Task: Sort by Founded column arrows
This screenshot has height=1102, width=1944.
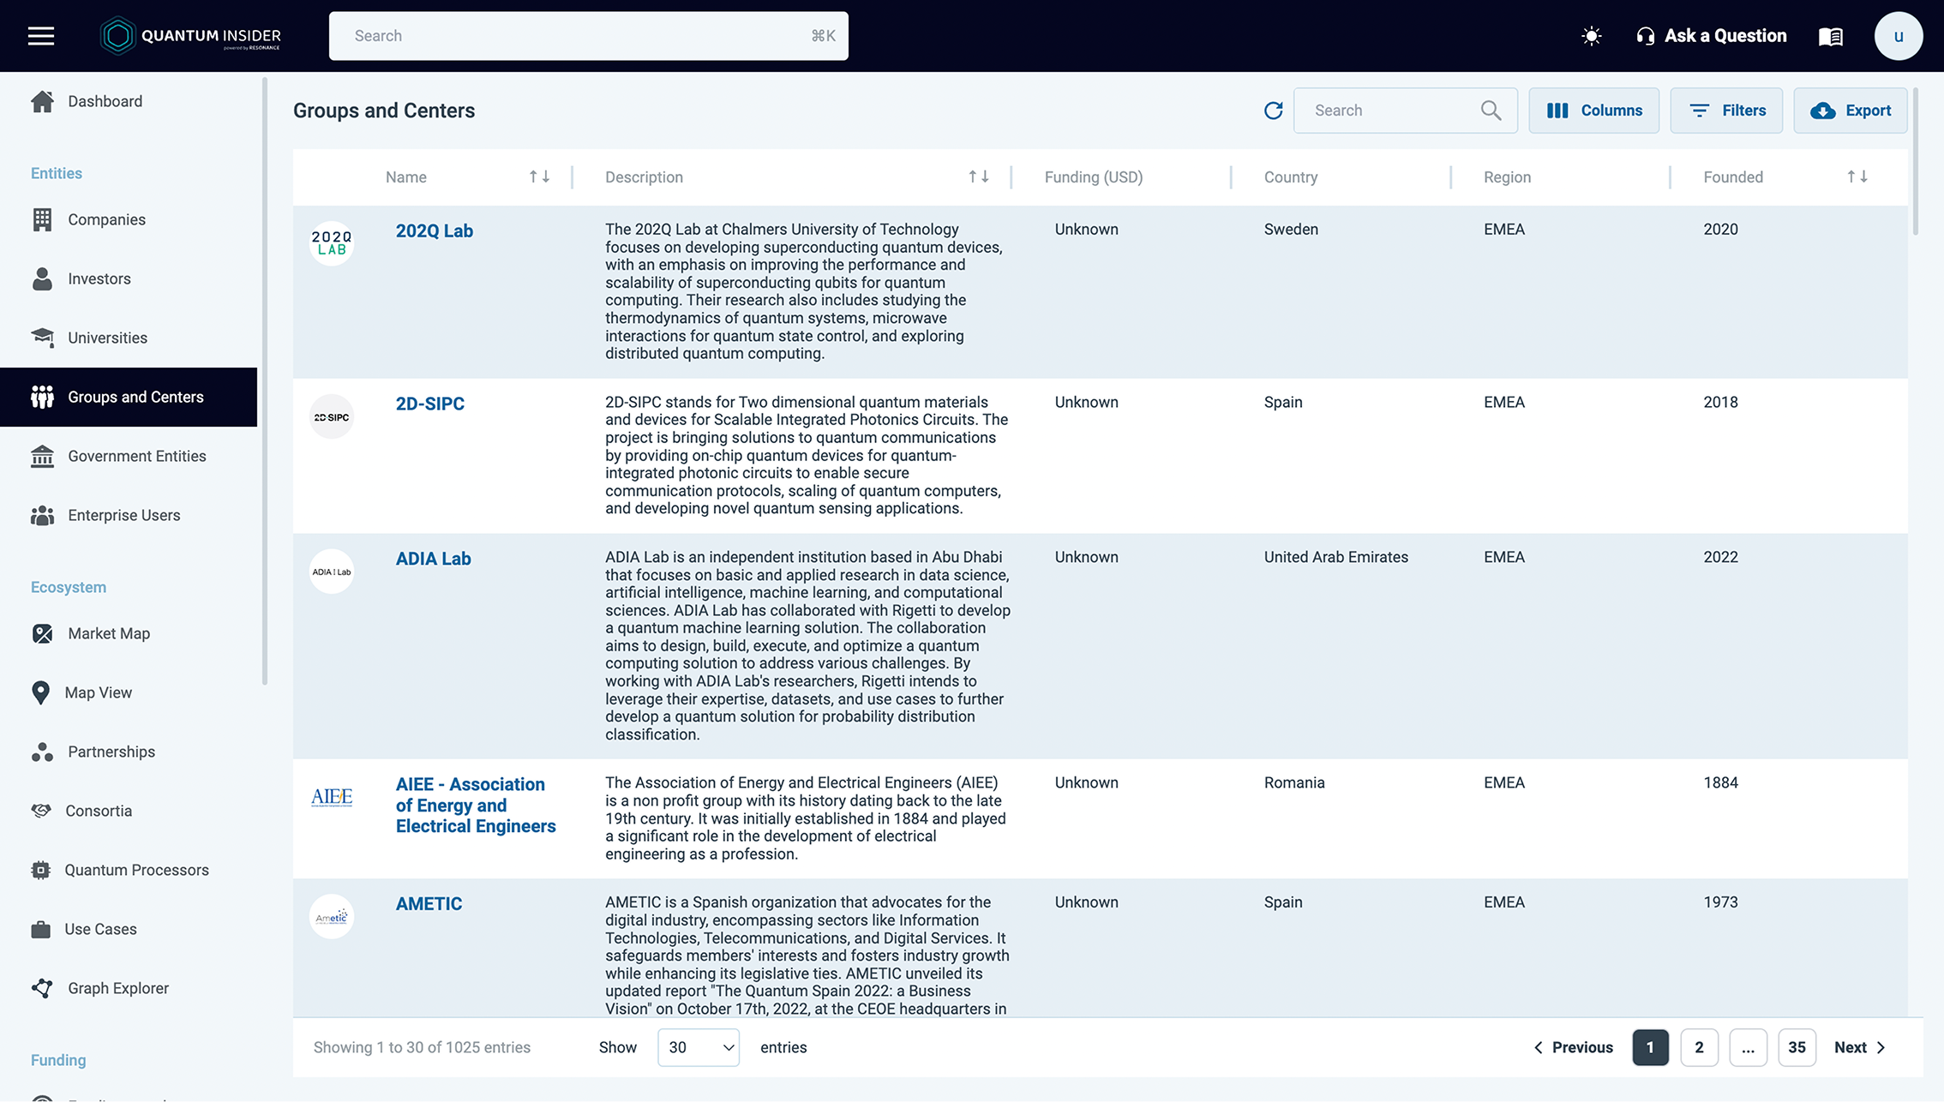Action: [x=1857, y=177]
